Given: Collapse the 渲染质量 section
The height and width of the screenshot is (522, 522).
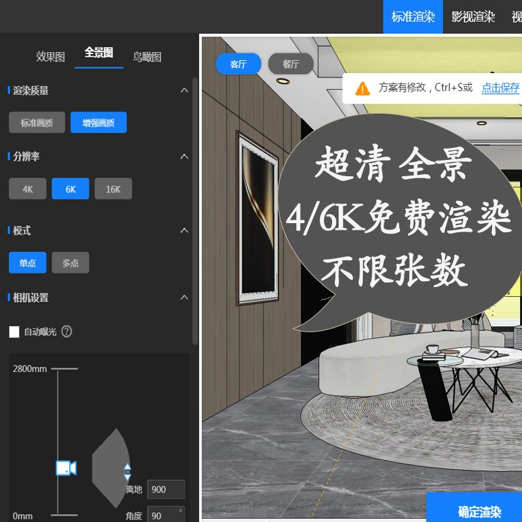Looking at the screenshot, I should coord(185,90).
